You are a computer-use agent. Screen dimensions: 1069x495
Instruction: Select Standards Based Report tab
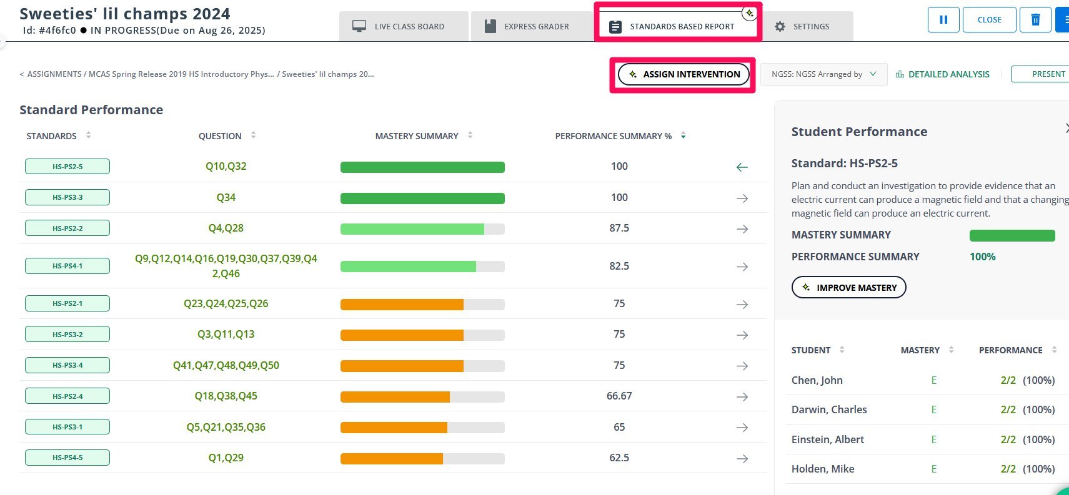[x=678, y=26]
